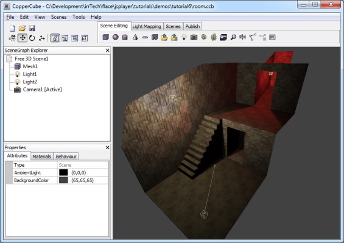Add a light with the bulb icon
Viewport: 344px width, 243px height.
pyautogui.click(x=184, y=37)
